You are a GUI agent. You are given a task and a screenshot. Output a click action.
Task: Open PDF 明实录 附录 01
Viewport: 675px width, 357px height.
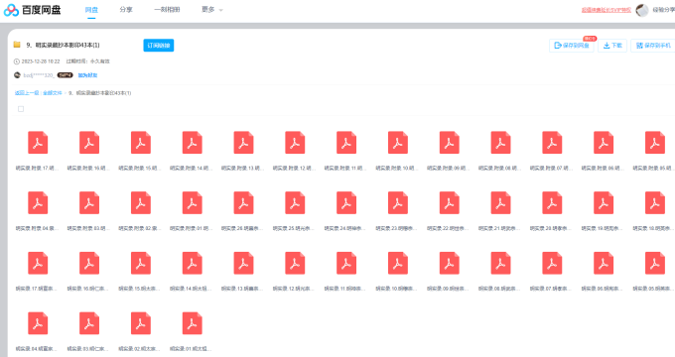click(x=192, y=203)
